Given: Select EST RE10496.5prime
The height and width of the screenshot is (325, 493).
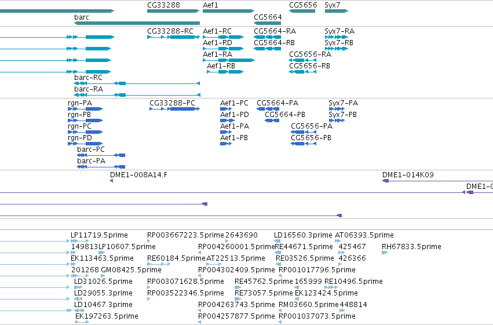Looking at the screenshot, I should [x=331, y=287].
